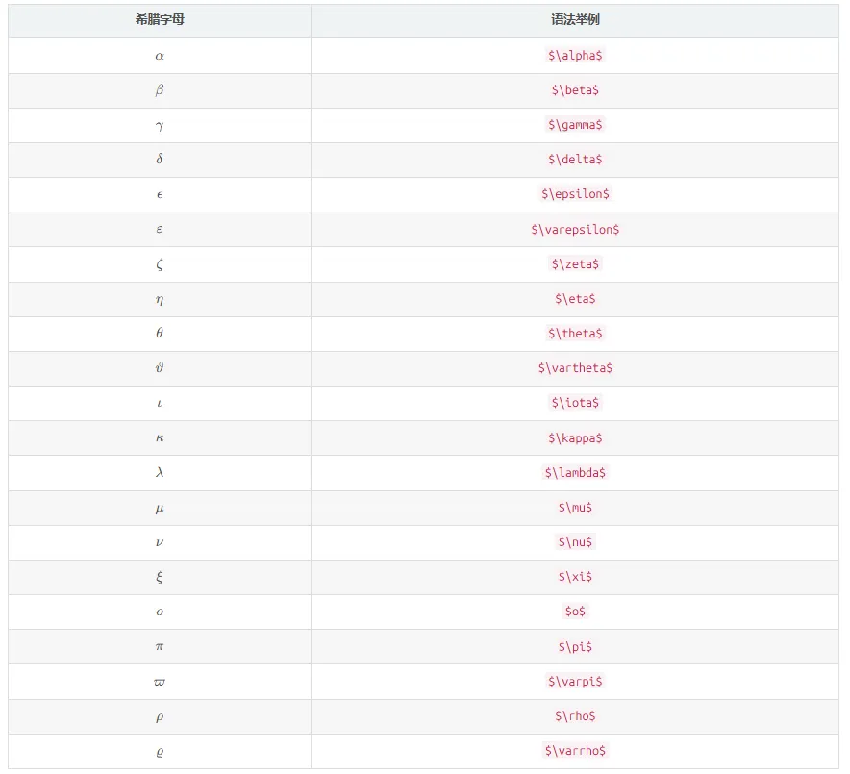The width and height of the screenshot is (850, 774).
Task: Click the $\varpi$ code snippet
Action: 575,682
